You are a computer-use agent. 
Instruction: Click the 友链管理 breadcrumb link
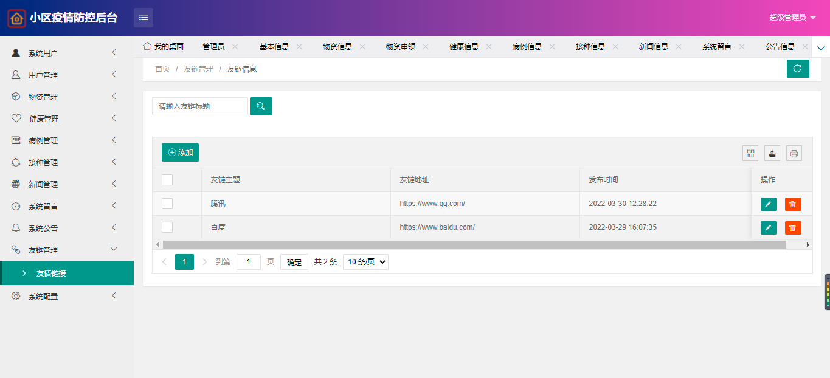click(x=198, y=69)
